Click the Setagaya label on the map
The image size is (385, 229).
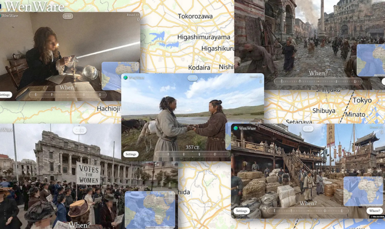pos(299,121)
